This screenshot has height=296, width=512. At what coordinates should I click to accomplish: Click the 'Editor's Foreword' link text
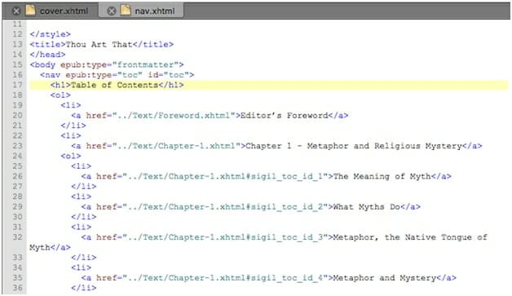(x=285, y=115)
